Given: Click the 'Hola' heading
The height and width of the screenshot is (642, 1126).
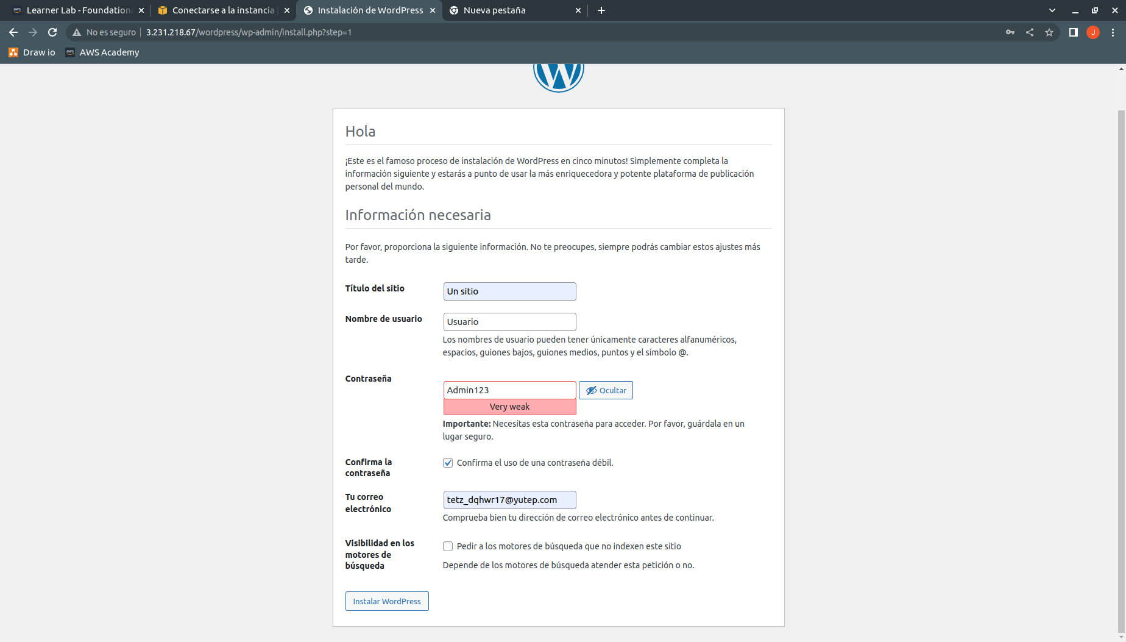Looking at the screenshot, I should tap(360, 132).
